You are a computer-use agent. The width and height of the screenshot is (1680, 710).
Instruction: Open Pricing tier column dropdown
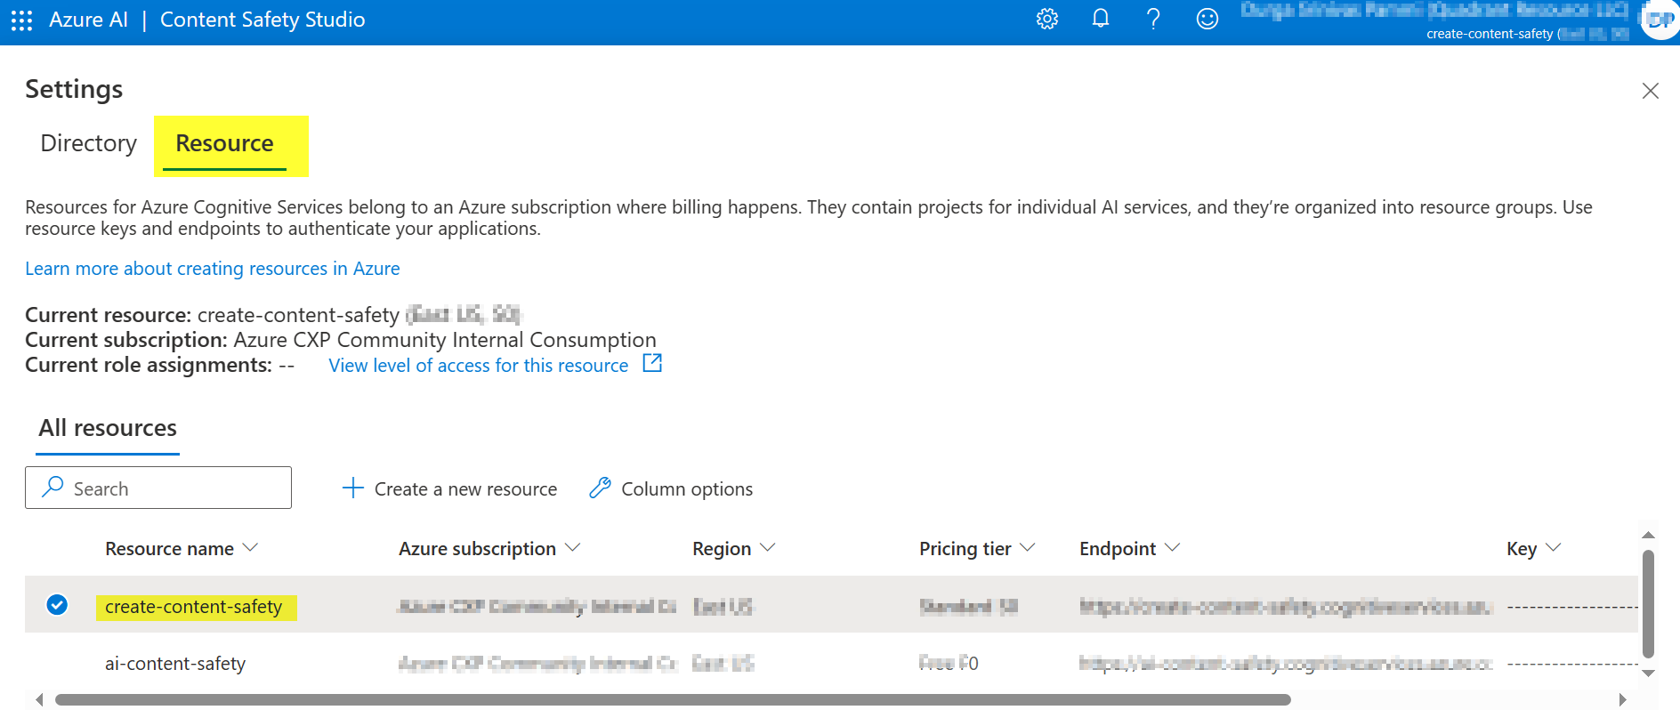[x=1027, y=547]
